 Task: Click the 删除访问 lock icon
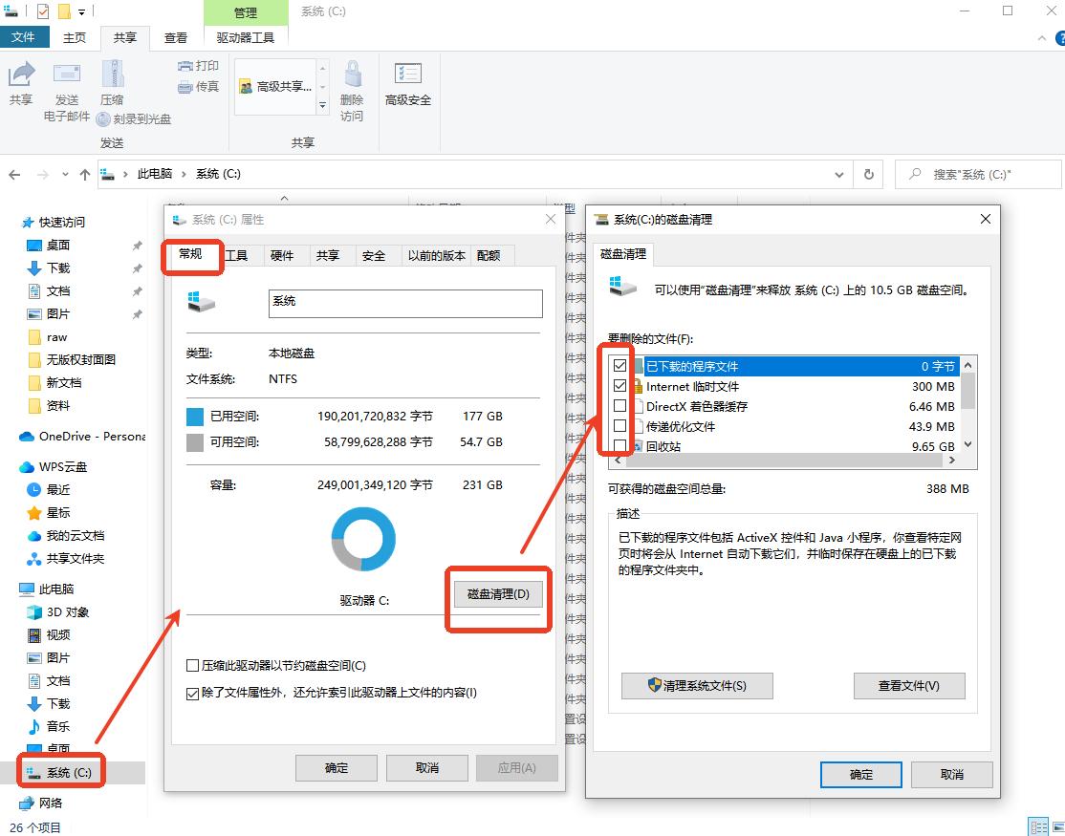coord(352,75)
